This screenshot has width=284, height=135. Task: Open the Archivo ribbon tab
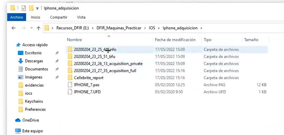[17, 17]
